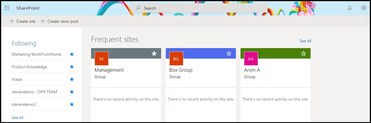Screen dimensions: 371x123
Task: Click the magnifier icon in search
Action: (138, 8)
